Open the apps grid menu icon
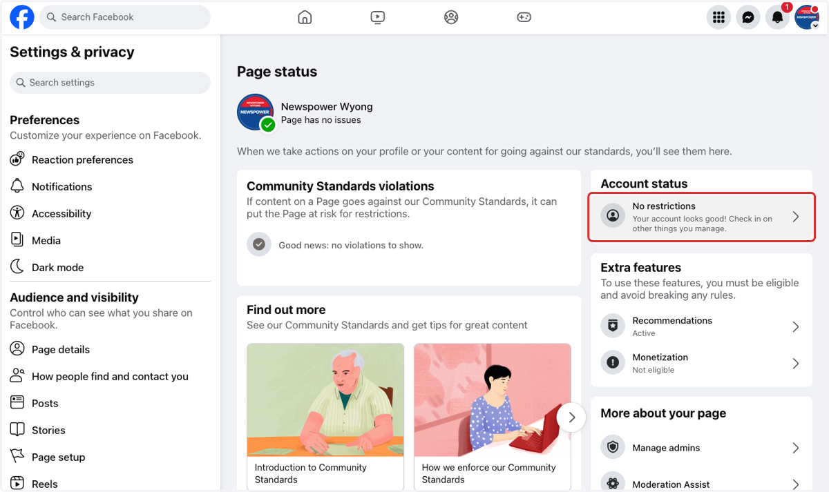Screen dimensions: 829x492 [719, 17]
